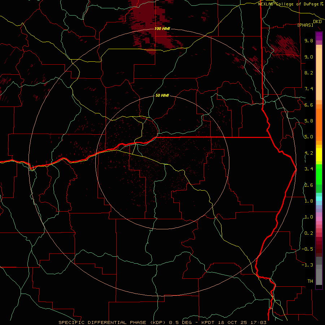Image resolution: width=325 pixels, height=325 pixels.
Task: Click the 5.0 value on the color scale
Action: coord(309,137)
